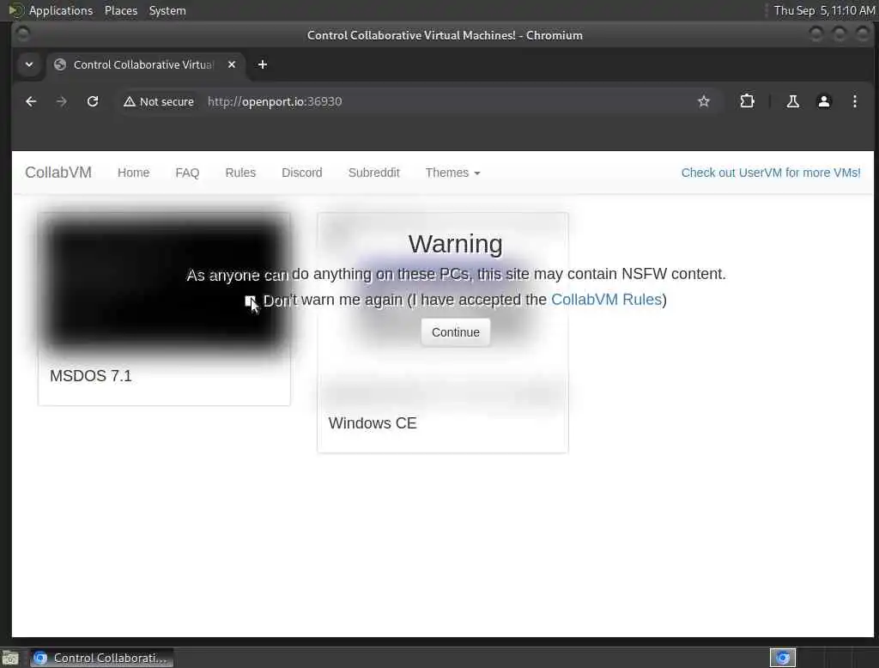This screenshot has height=668, width=879.
Task: Open the Rules nav item
Action: 240,173
